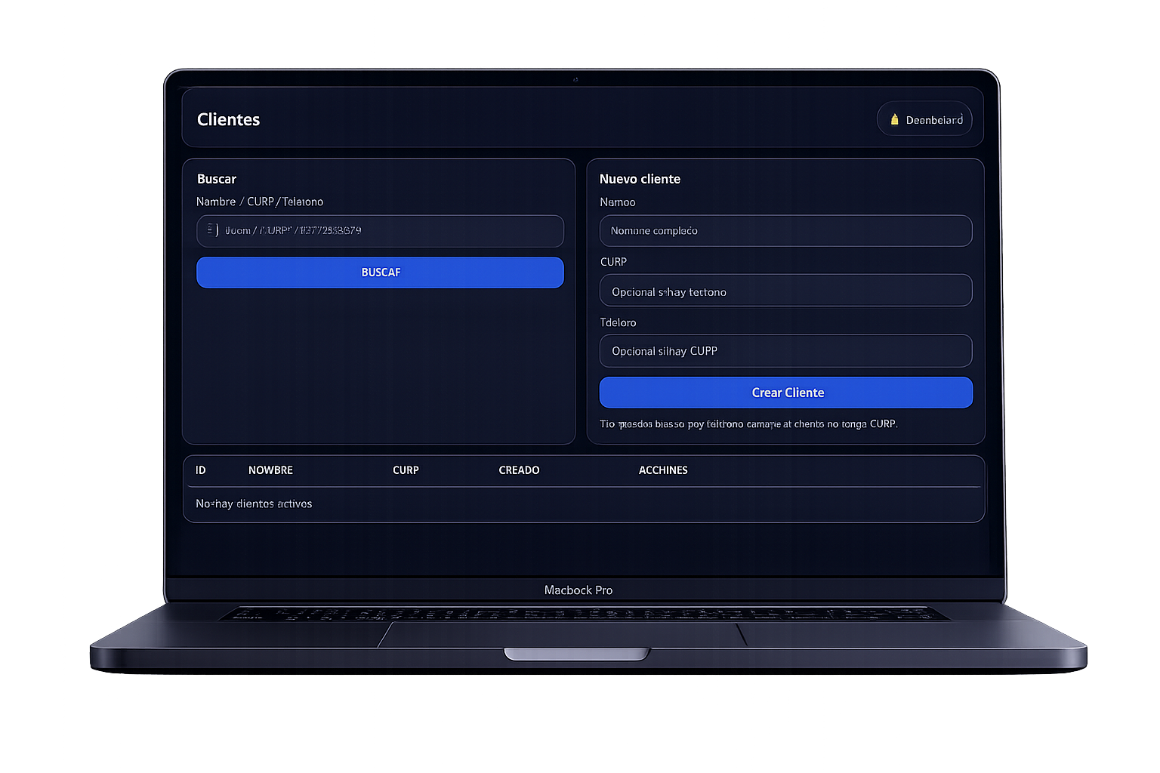The width and height of the screenshot is (1160, 773).
Task: Sort by the ID column header
Action: coord(201,470)
